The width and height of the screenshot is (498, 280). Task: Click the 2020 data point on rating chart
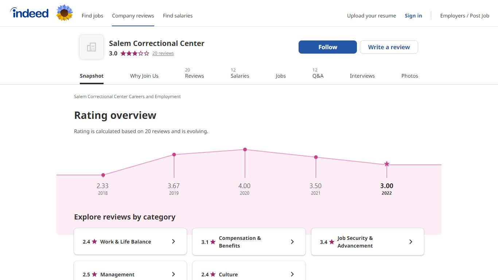245,149
